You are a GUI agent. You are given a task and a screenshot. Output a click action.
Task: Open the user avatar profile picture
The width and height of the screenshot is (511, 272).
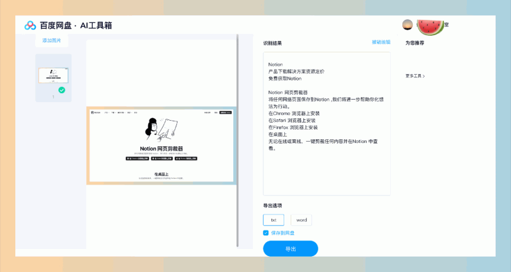point(408,25)
